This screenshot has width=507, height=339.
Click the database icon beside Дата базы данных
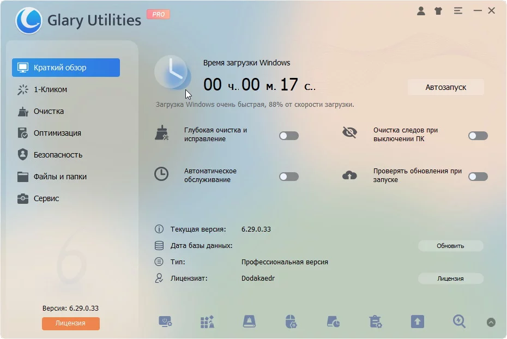pyautogui.click(x=159, y=246)
